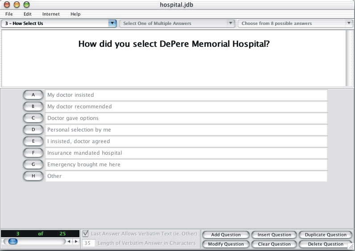This screenshot has width=355, height=251.
Task: Select answer button C
Action: [33, 118]
